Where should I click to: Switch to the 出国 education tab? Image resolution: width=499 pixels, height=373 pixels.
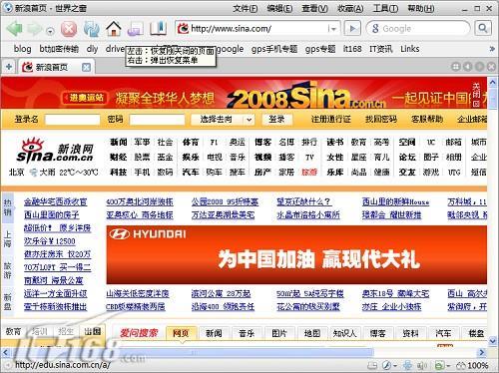(x=93, y=331)
